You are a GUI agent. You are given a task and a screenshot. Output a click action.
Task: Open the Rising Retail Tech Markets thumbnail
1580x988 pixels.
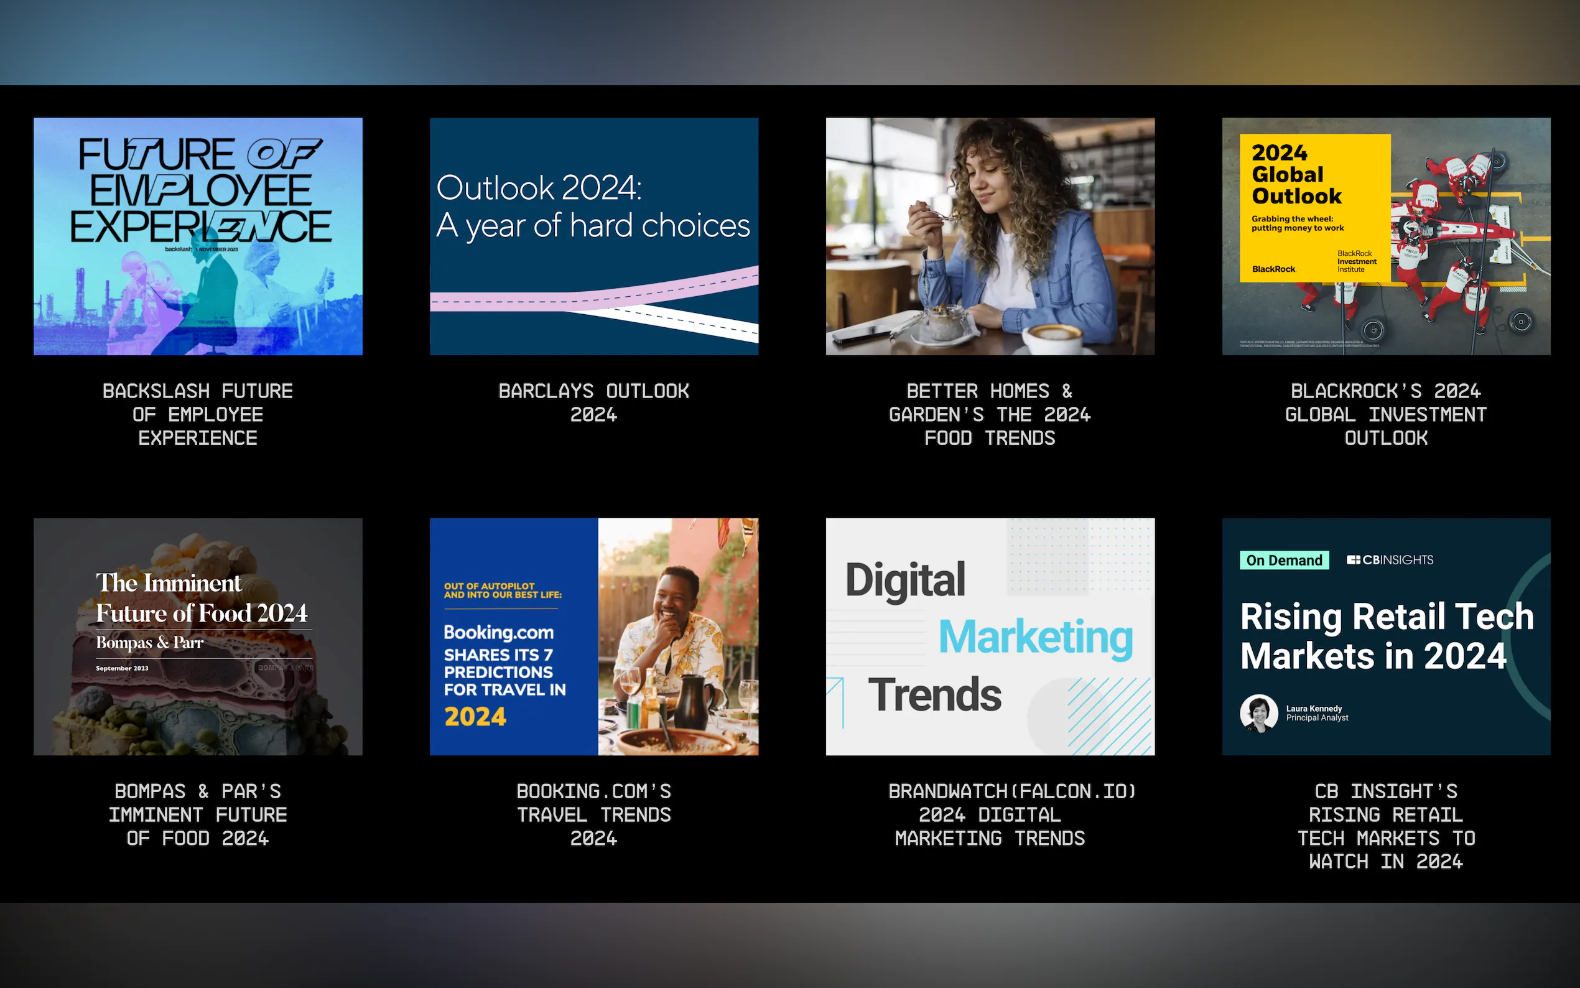click(x=1386, y=637)
